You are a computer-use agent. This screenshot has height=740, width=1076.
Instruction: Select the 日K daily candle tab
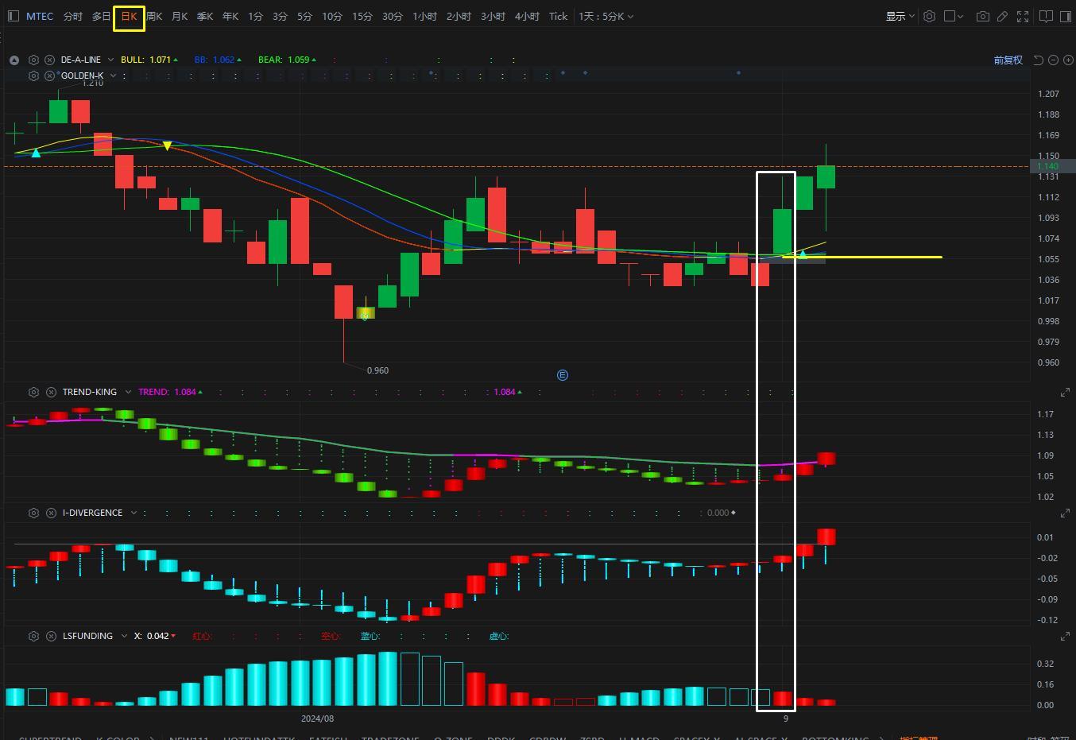coord(129,16)
